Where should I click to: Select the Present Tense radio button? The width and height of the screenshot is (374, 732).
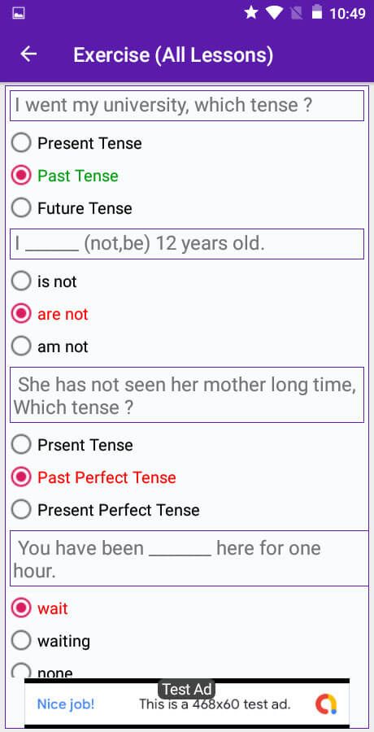point(21,142)
